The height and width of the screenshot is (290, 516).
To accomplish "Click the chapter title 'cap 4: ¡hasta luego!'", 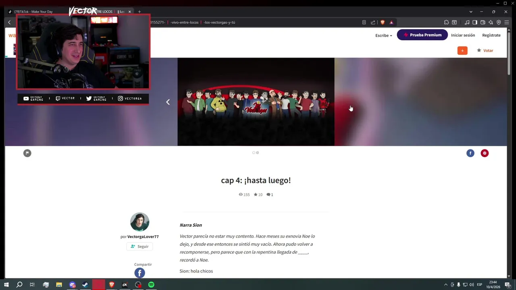I will (256, 180).
